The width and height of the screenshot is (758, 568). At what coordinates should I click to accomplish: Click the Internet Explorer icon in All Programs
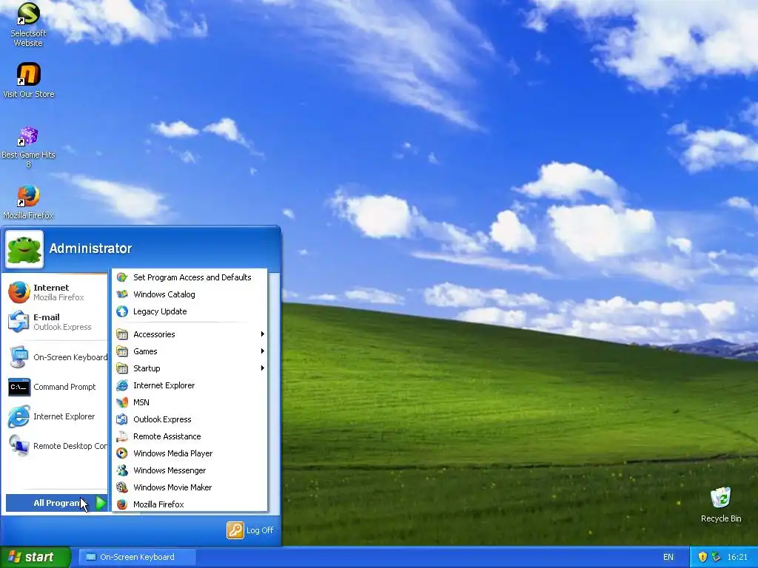pos(122,385)
